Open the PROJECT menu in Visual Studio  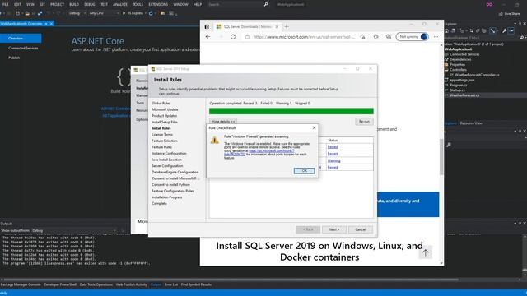point(57,4)
